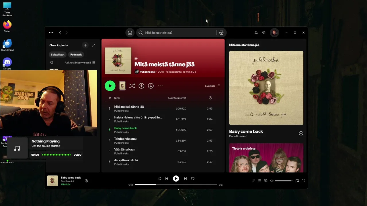This screenshot has width=367, height=206.
Task: Open Aakkosjärjestyksessä sort dropdown
Action: 80,63
